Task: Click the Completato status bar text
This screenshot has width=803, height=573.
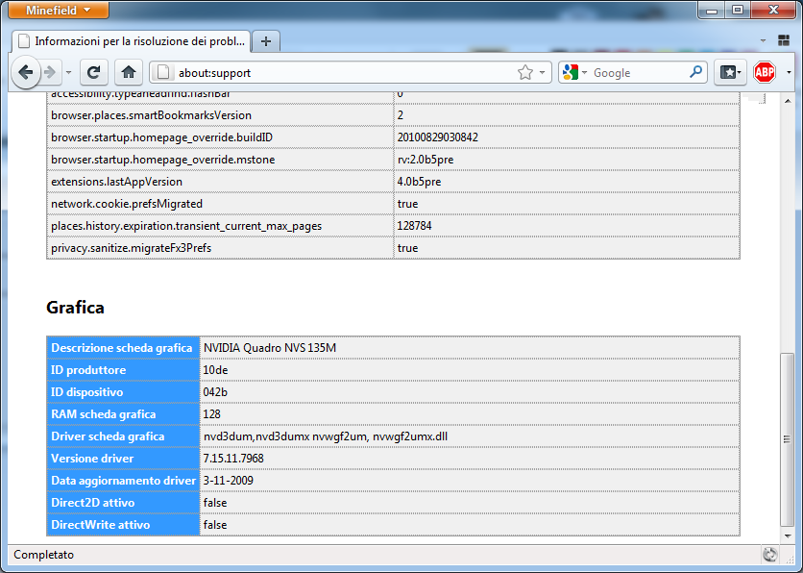Action: click(x=43, y=555)
